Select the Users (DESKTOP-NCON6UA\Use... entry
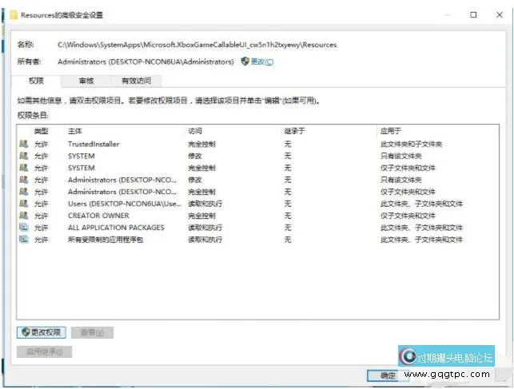 (257, 204)
